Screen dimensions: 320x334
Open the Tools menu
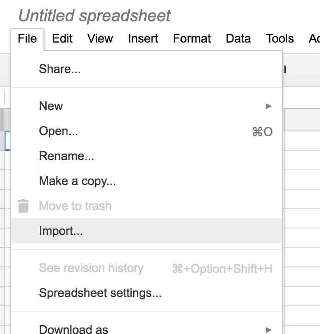tap(280, 38)
